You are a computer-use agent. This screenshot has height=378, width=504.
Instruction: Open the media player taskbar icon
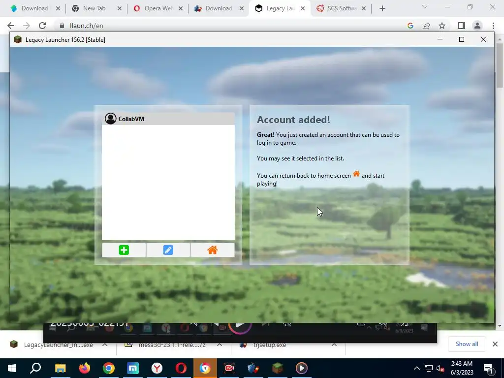point(302,368)
